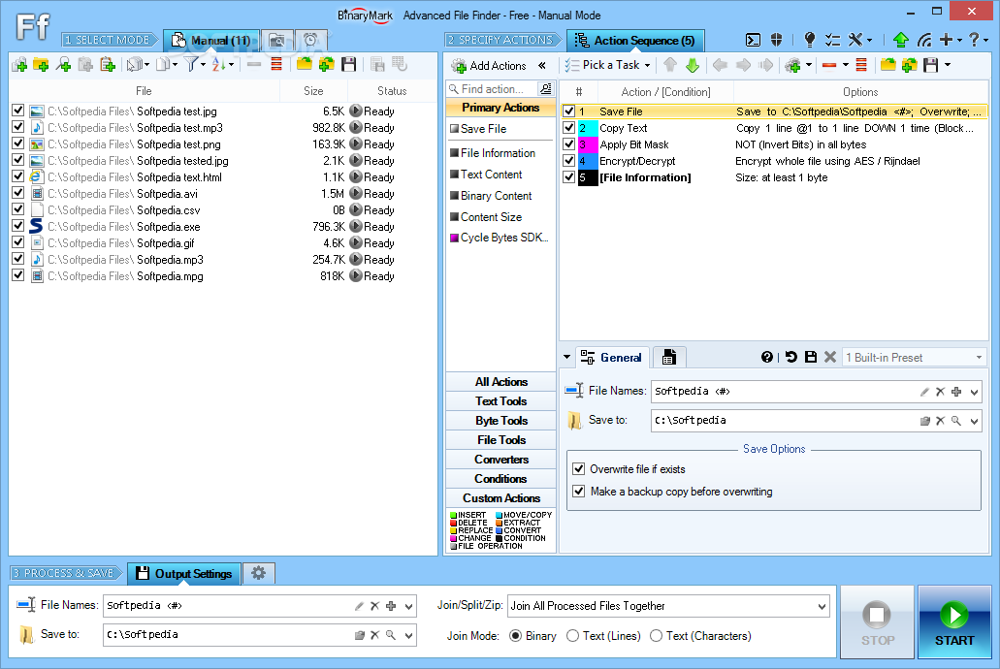Expand the action File Names field dropdown

tap(974, 392)
